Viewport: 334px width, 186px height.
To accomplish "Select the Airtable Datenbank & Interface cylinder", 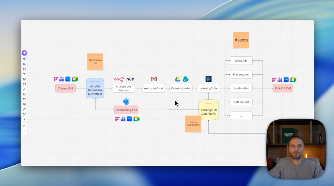I will tap(95, 88).
